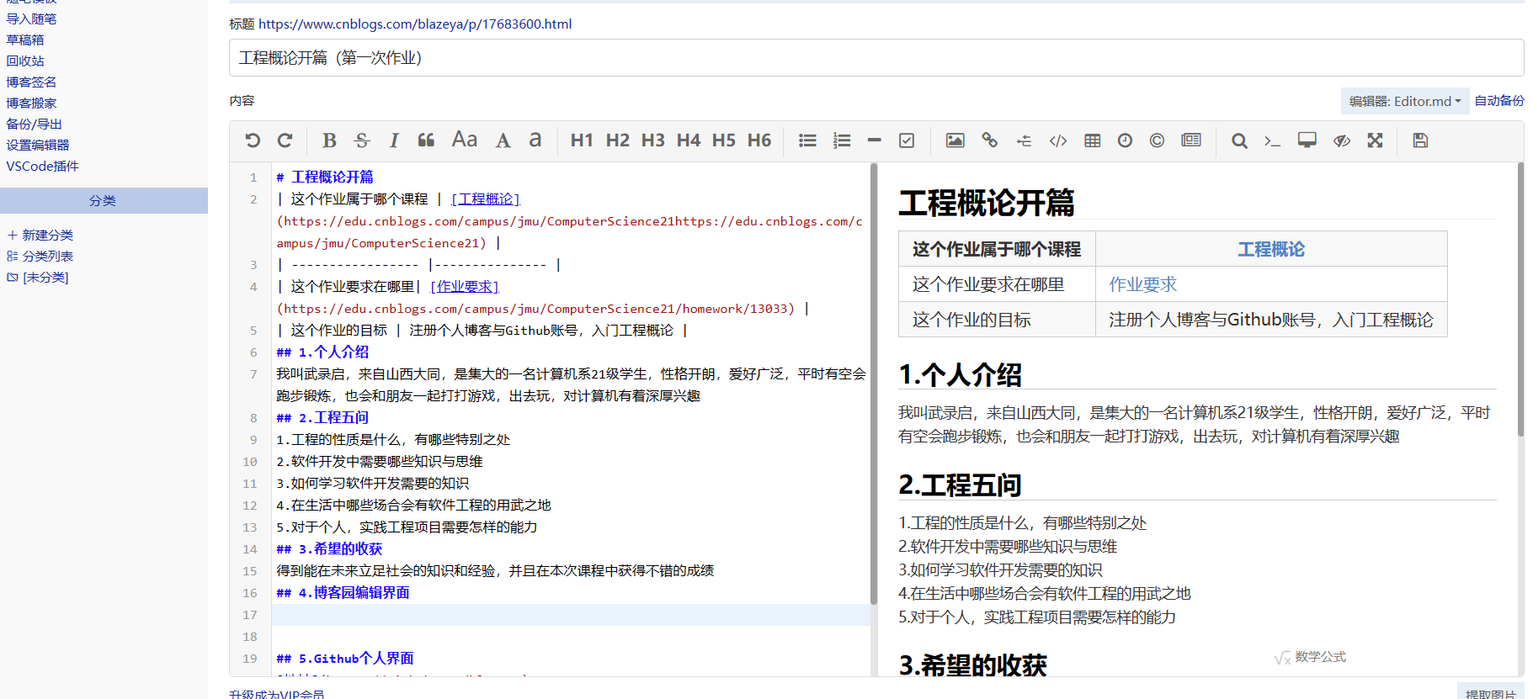Open the command prompt terminal icon
1533x699 pixels.
tap(1272, 140)
